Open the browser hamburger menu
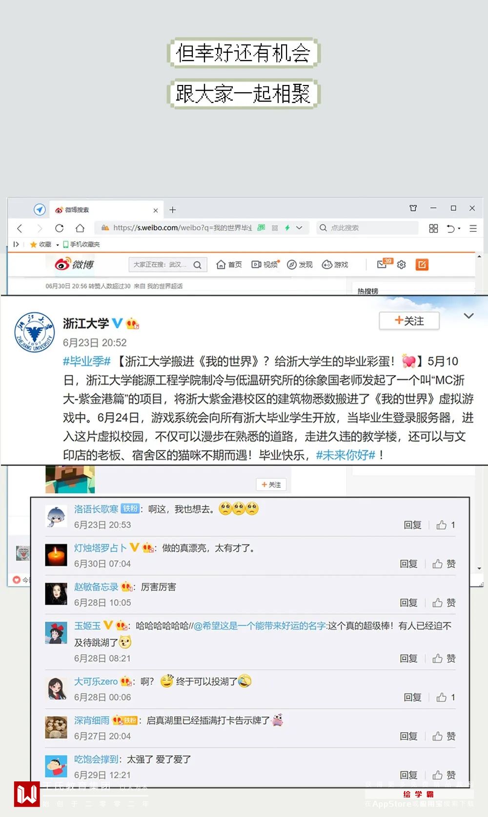 (x=473, y=228)
